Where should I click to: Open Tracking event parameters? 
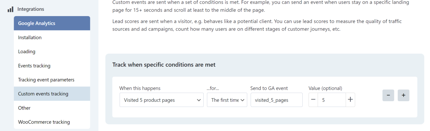point(52,80)
